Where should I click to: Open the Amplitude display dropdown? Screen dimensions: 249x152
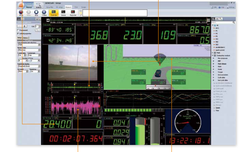click(29, 66)
